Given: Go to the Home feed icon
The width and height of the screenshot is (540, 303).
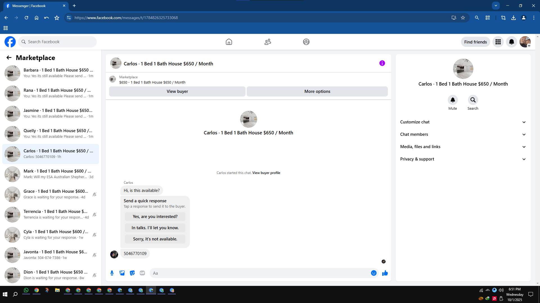Looking at the screenshot, I should click(229, 42).
